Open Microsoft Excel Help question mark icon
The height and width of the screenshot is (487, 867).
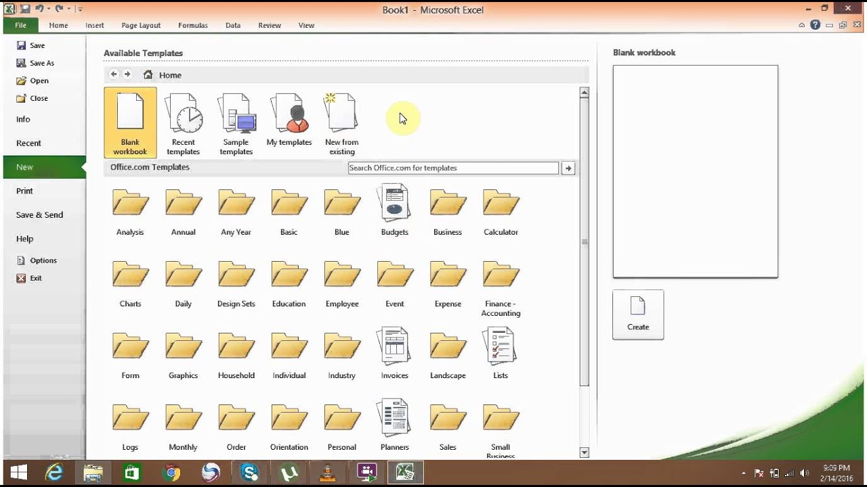click(815, 25)
